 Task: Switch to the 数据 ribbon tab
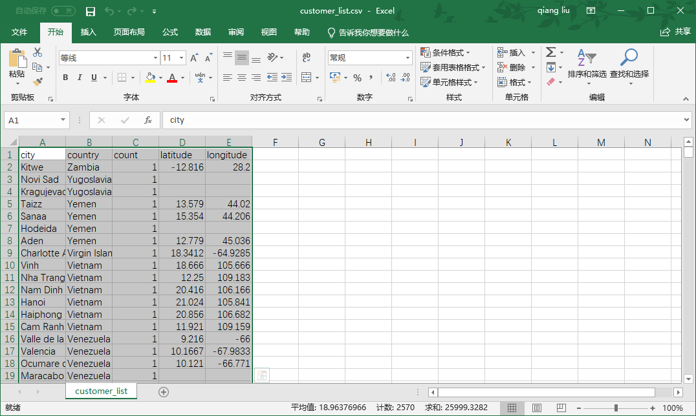coord(202,32)
